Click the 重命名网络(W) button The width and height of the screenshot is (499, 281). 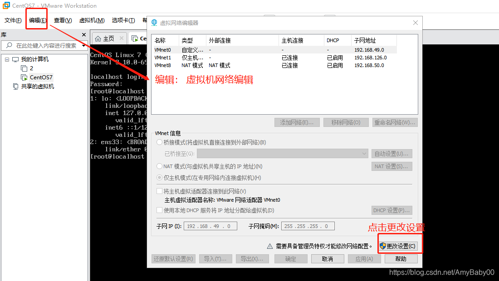(x=395, y=122)
